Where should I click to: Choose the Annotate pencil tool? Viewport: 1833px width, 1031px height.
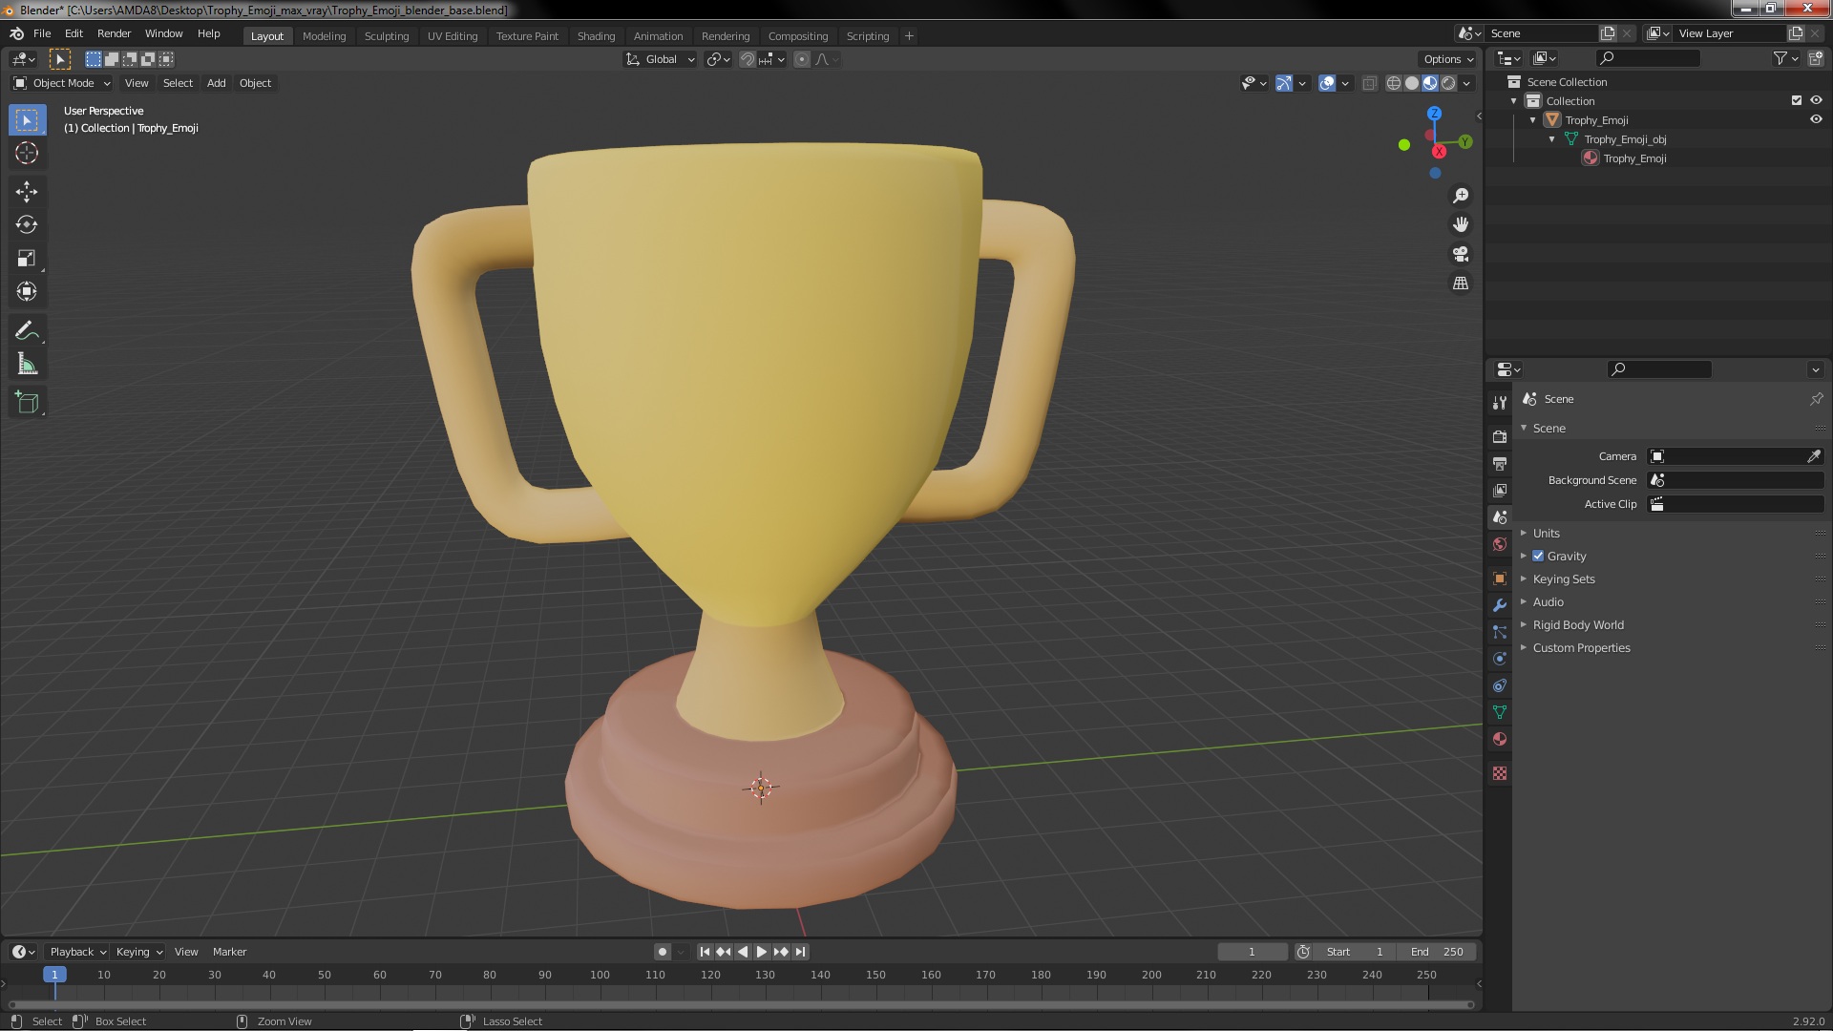tap(27, 331)
